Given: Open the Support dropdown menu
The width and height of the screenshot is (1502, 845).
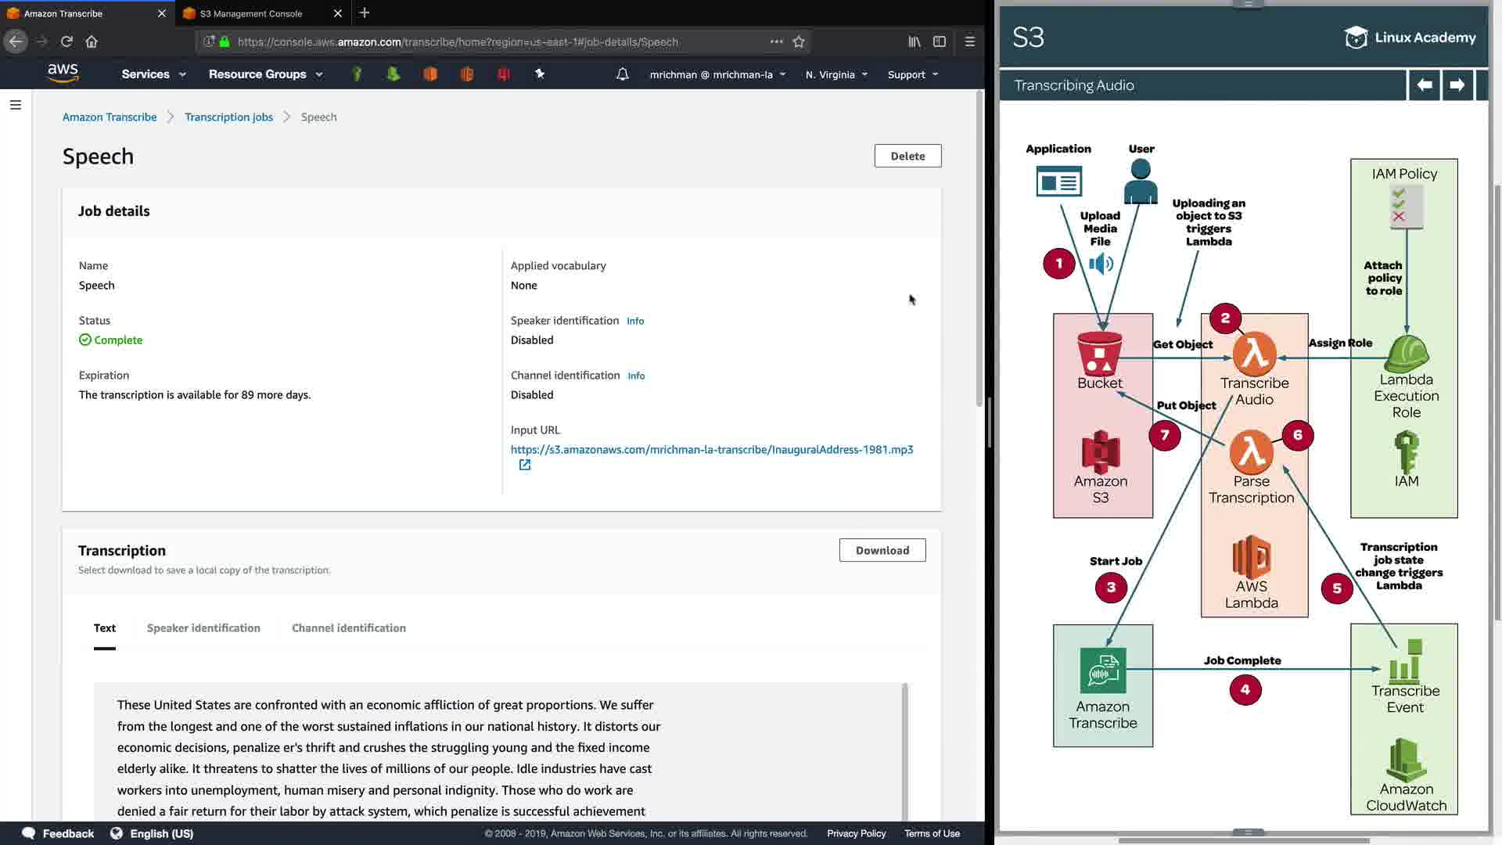Looking at the screenshot, I should click(912, 75).
